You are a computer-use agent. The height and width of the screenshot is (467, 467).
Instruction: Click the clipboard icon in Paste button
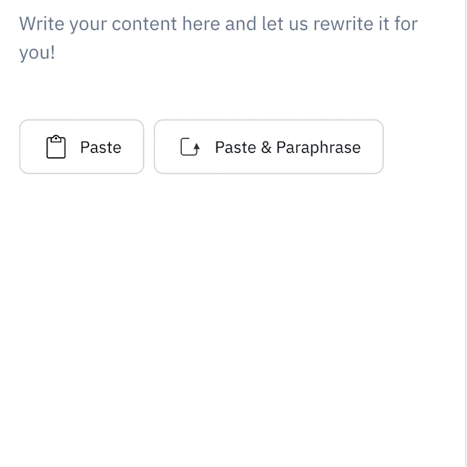click(x=56, y=147)
